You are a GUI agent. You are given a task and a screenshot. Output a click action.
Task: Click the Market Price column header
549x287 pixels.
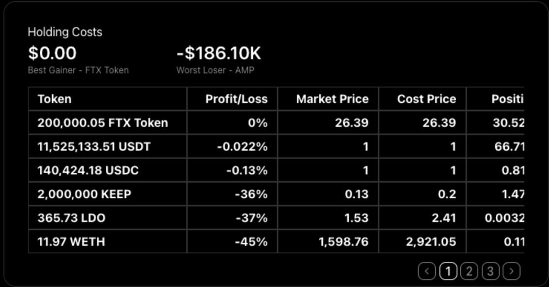click(332, 99)
